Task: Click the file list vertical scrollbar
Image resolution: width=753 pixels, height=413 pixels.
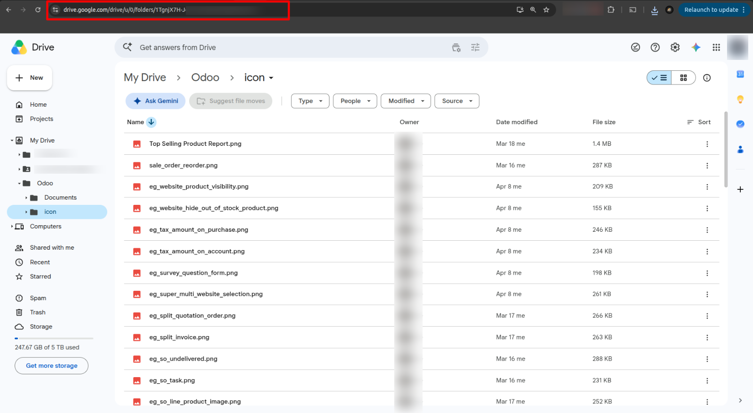Action: click(x=726, y=150)
